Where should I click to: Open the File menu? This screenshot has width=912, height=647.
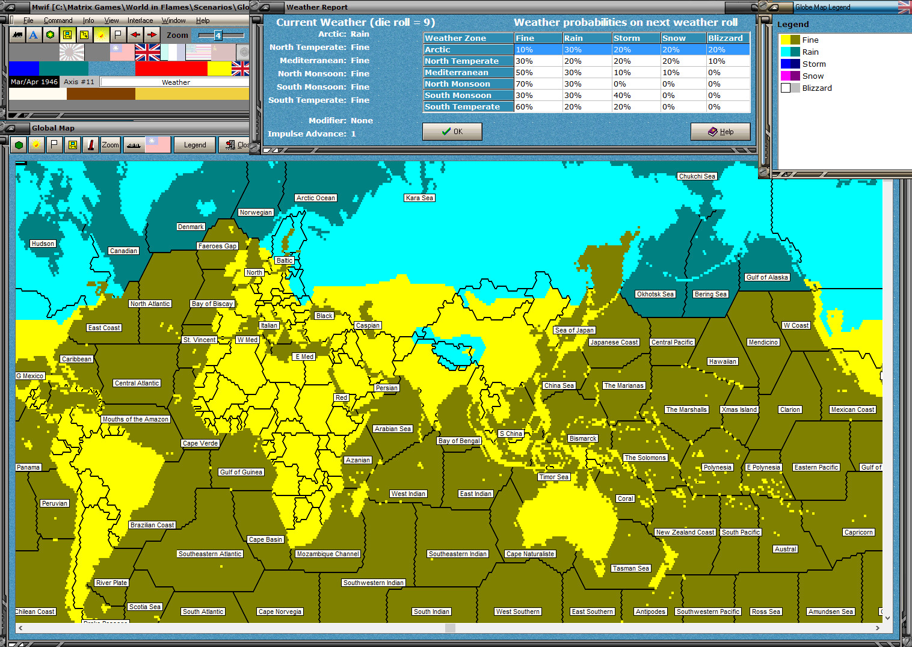click(x=28, y=20)
